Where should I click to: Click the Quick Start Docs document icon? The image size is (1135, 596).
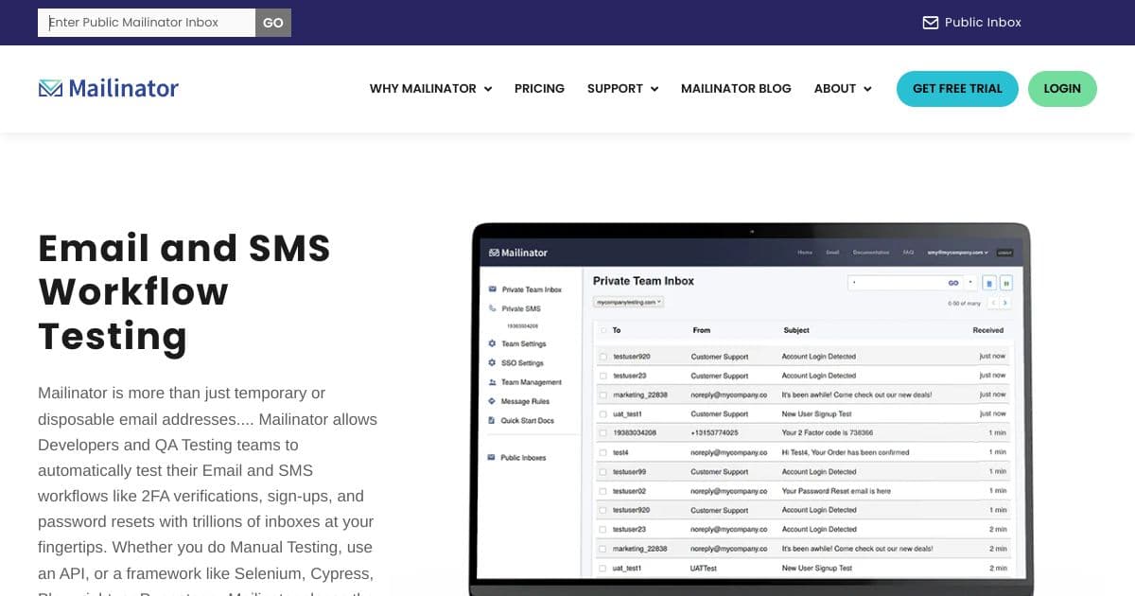tap(491, 420)
